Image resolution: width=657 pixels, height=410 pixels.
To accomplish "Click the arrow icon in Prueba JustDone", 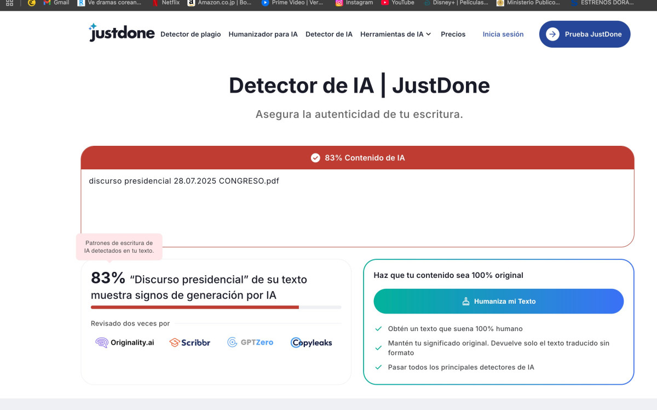I will pyautogui.click(x=552, y=34).
